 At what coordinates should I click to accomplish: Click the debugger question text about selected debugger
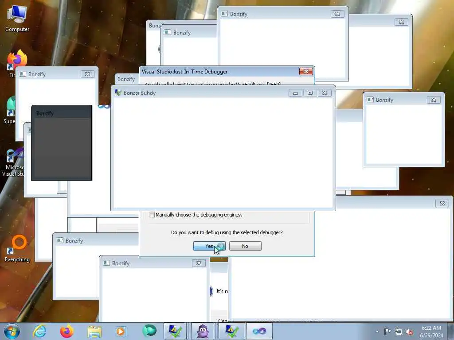click(x=227, y=232)
